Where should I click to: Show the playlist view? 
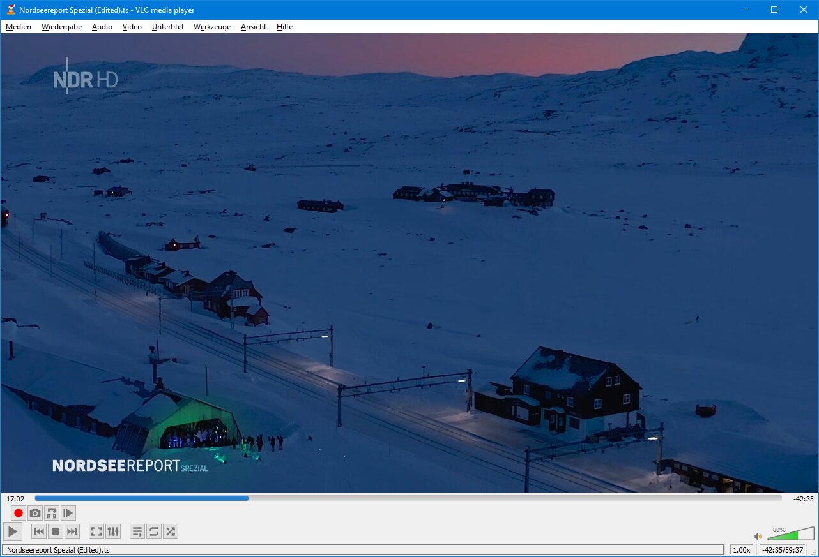point(137,531)
